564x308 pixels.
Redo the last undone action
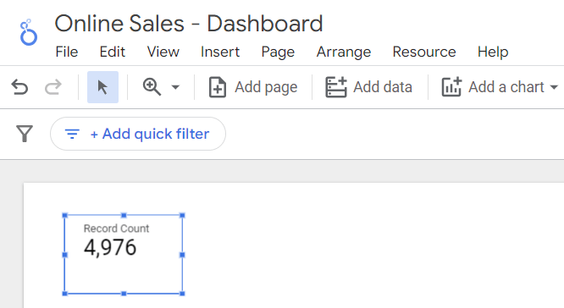pos(53,87)
